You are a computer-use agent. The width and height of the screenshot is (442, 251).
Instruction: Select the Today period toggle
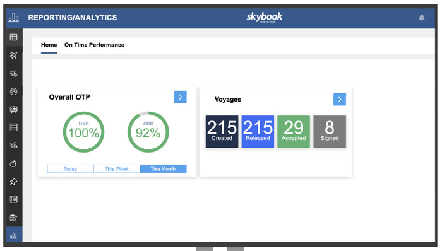70,169
